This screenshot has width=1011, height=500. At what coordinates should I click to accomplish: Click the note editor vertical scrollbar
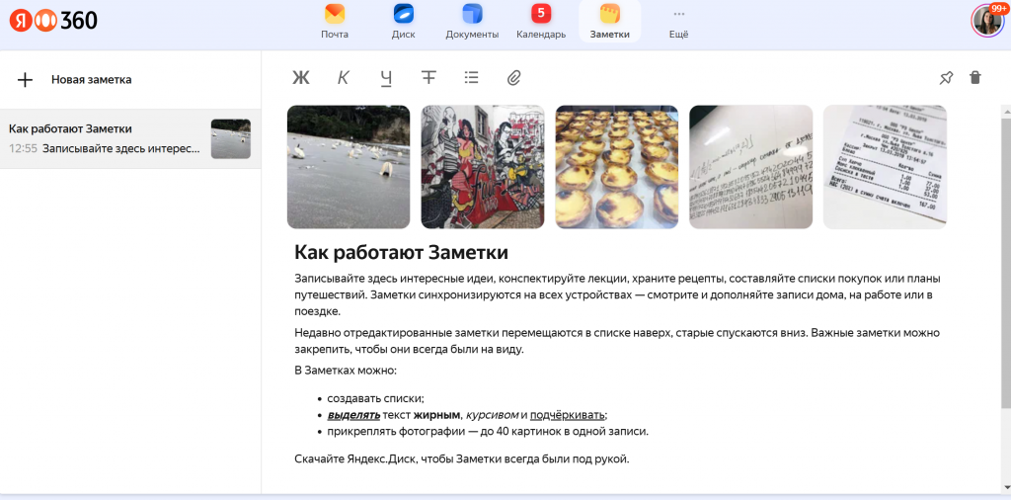[x=1006, y=261]
